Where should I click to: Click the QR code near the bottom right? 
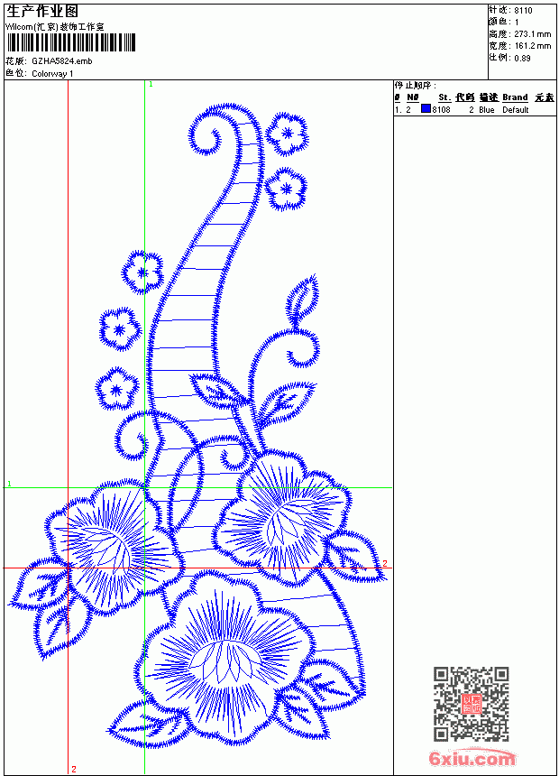(471, 703)
